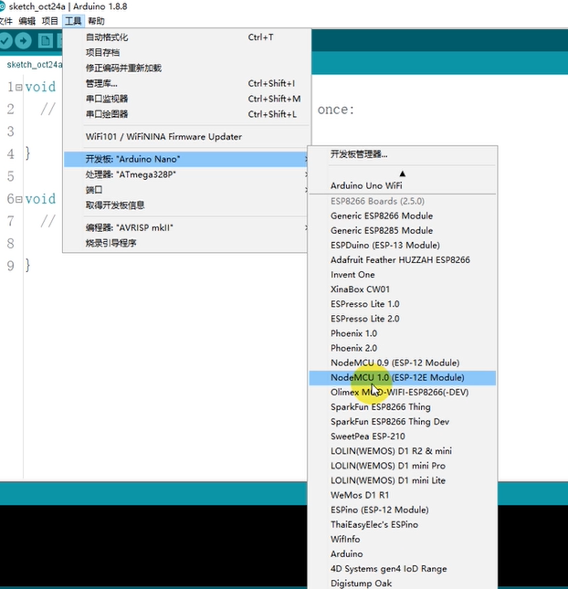Select Phoenix 2.0 board

click(403, 348)
